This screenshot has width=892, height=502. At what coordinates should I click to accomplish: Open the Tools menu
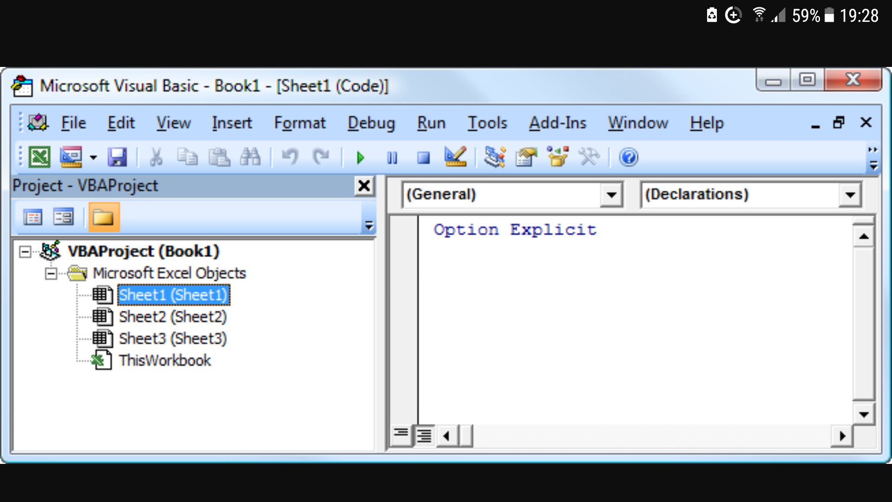pyautogui.click(x=487, y=123)
